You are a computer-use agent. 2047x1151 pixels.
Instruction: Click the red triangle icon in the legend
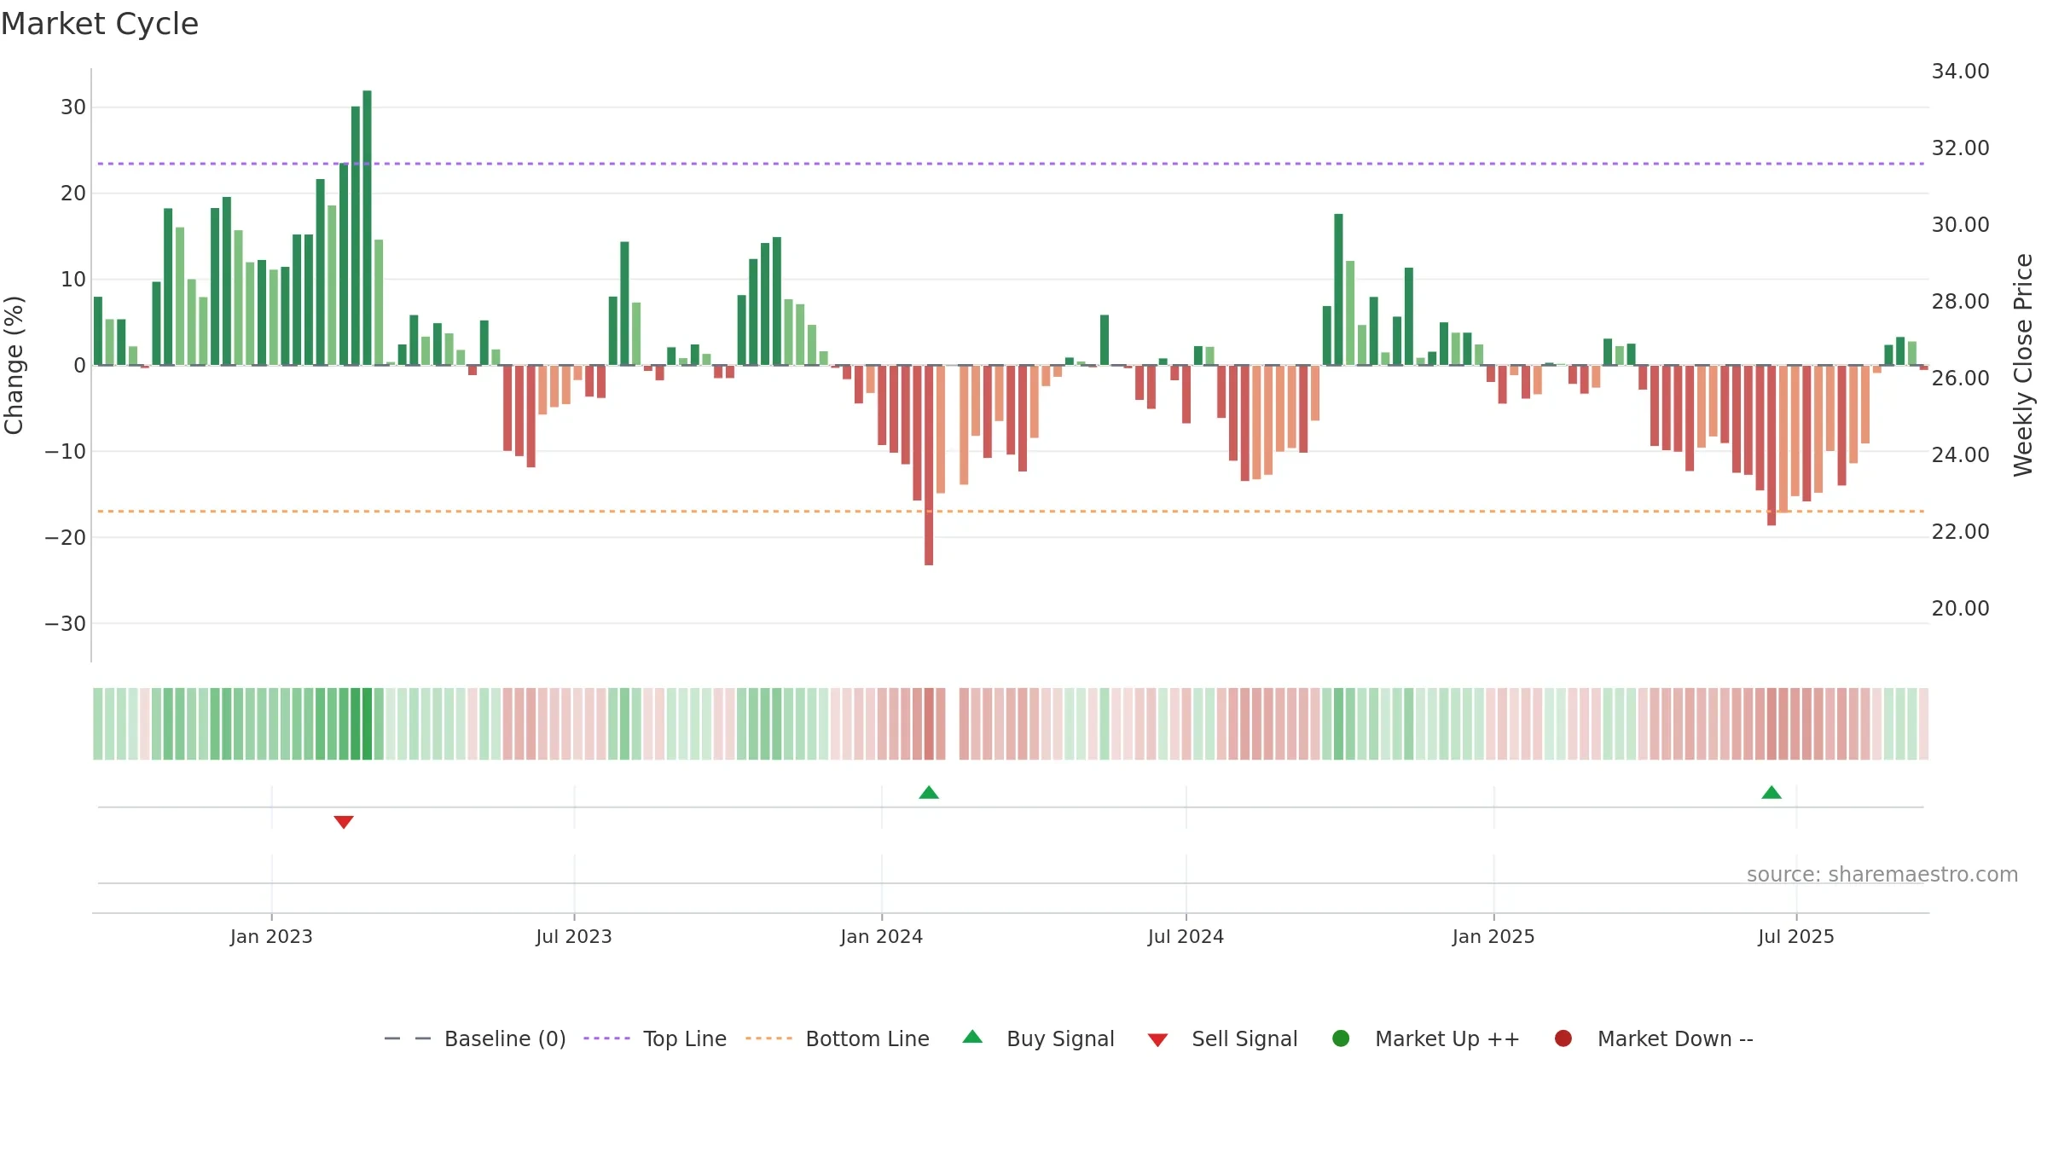click(x=1157, y=1040)
